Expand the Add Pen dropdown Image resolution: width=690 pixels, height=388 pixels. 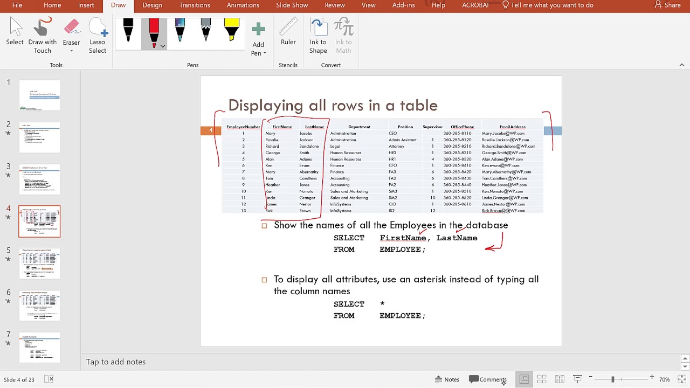[x=265, y=53]
